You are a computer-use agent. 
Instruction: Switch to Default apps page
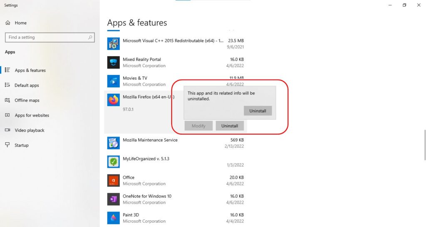[27, 85]
